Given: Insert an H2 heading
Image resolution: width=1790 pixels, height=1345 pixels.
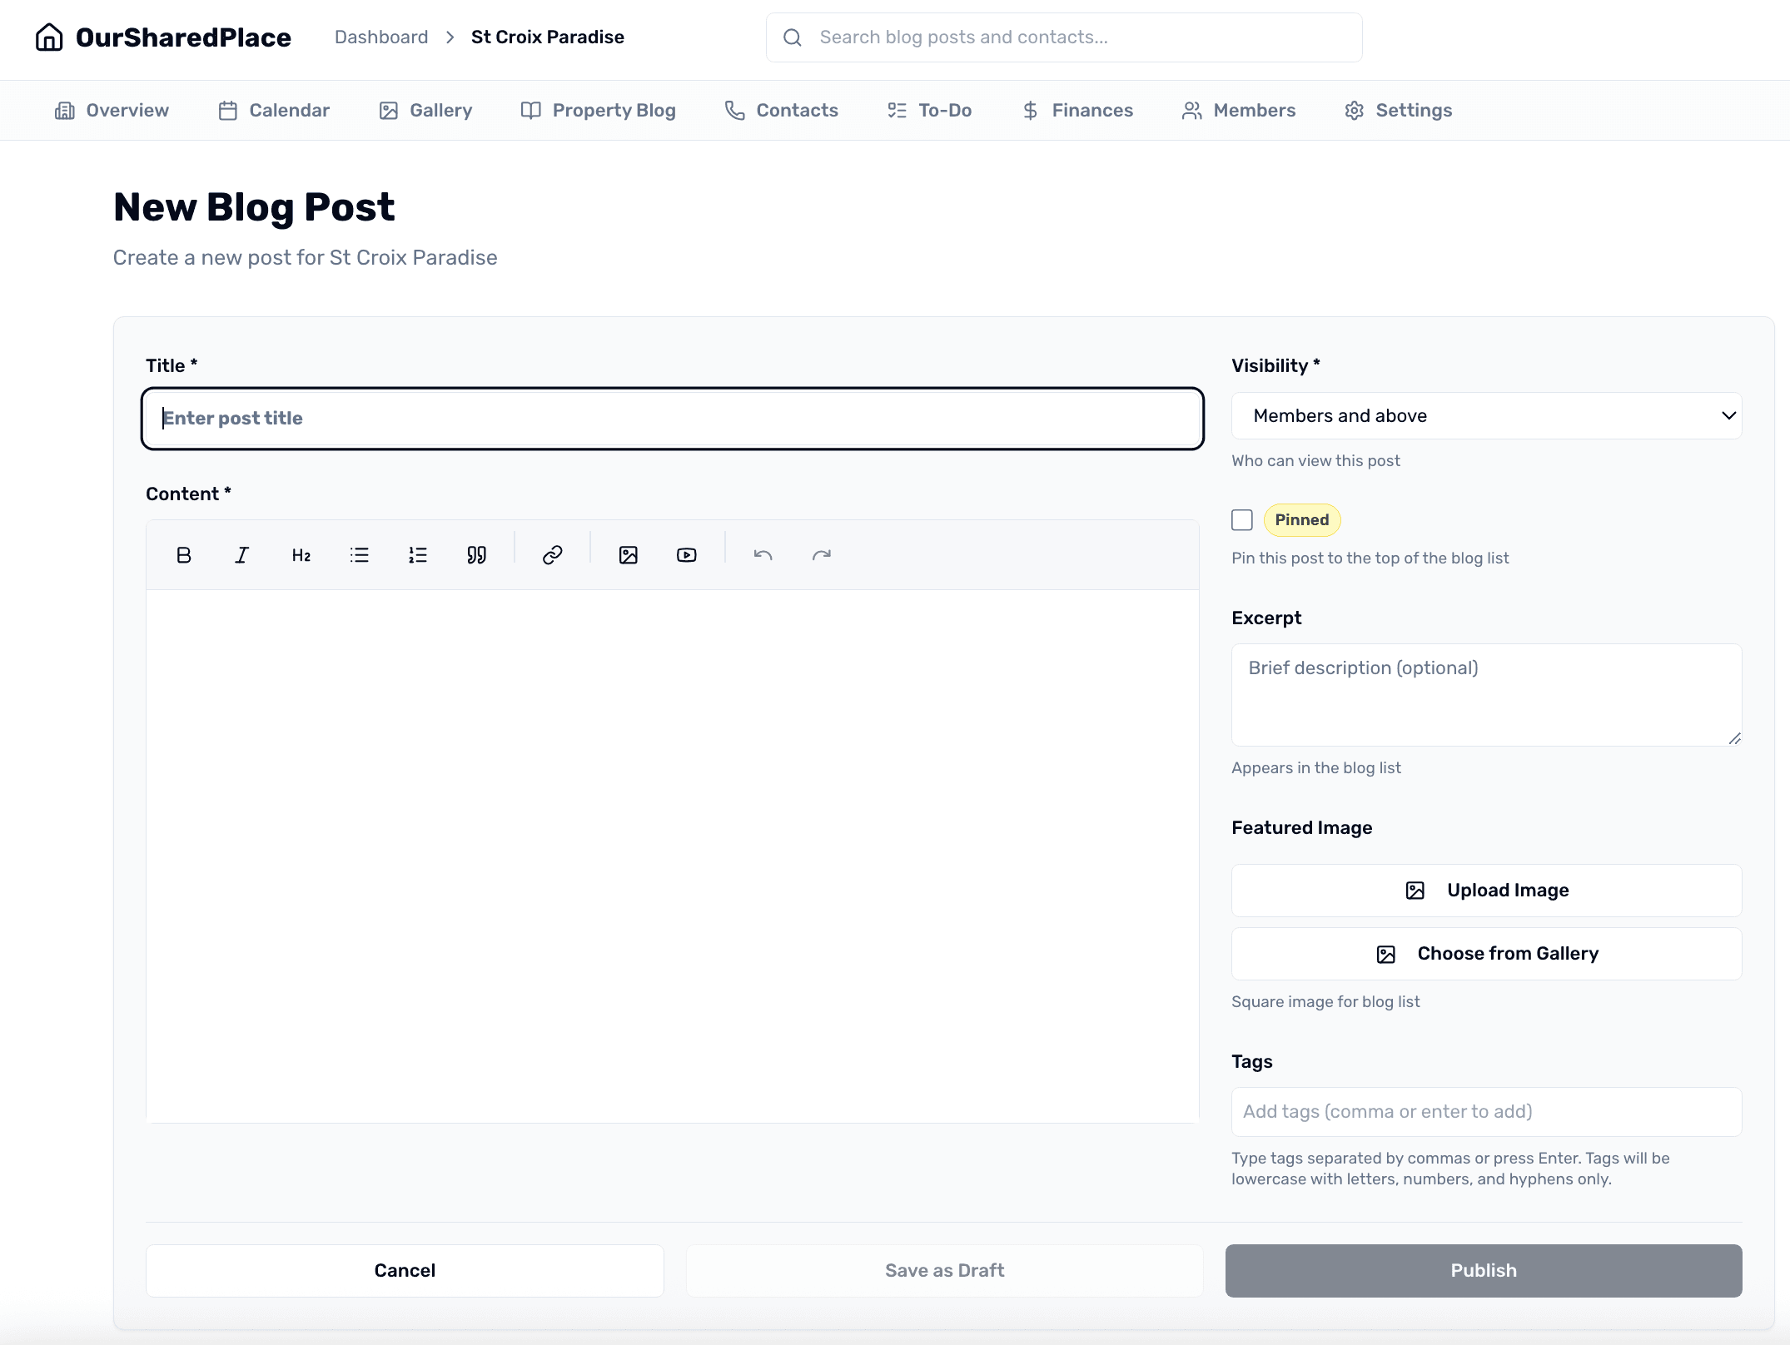Looking at the screenshot, I should click(x=301, y=554).
